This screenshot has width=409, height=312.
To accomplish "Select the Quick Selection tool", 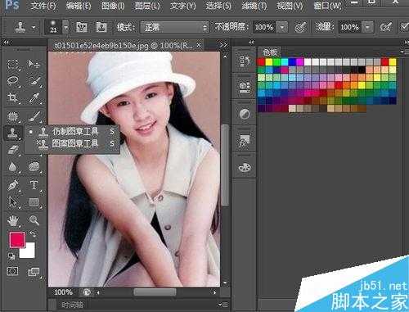I will coord(34,81).
